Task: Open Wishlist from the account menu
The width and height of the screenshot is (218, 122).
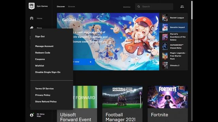Action: click(x=40, y=65)
